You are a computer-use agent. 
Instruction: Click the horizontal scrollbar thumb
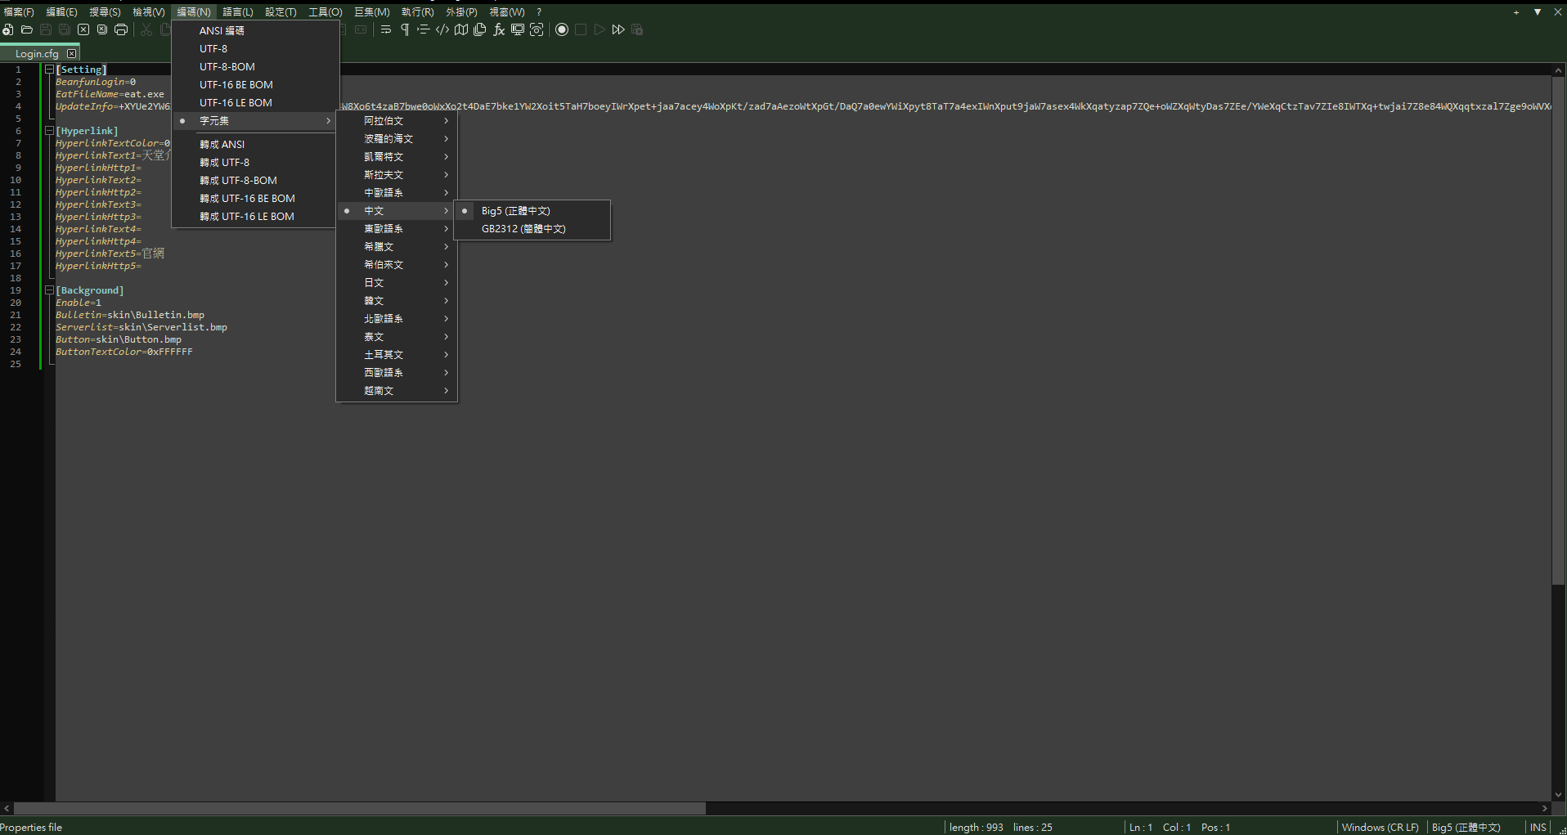[360, 808]
